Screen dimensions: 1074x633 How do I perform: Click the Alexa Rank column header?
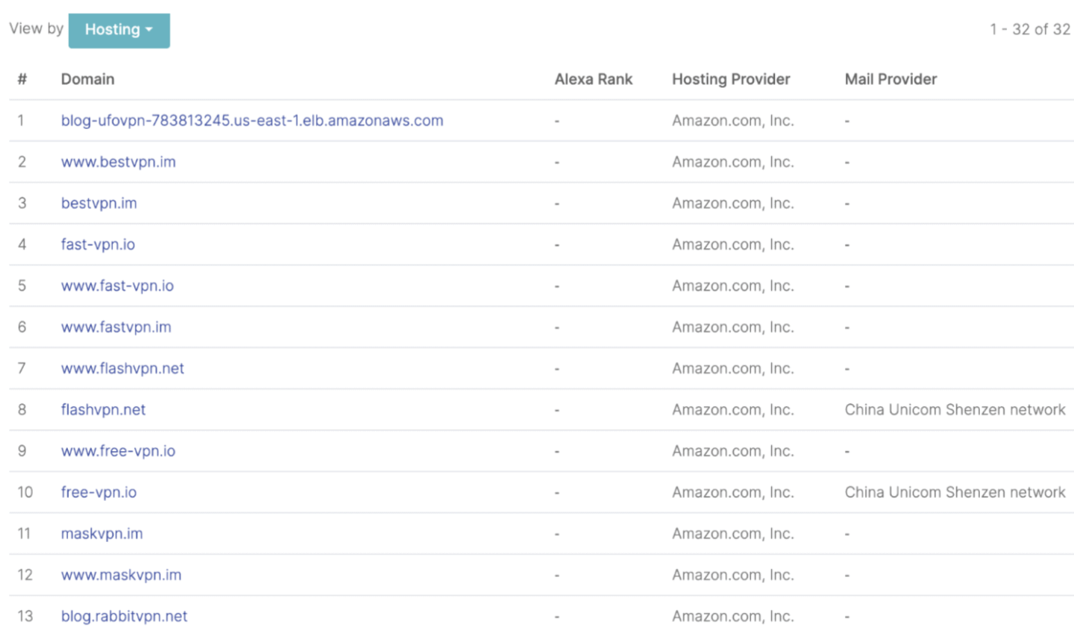coord(593,79)
